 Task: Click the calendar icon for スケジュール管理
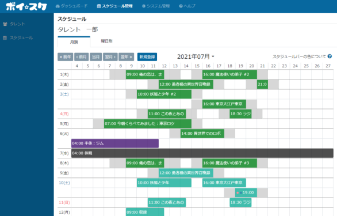click(99, 6)
